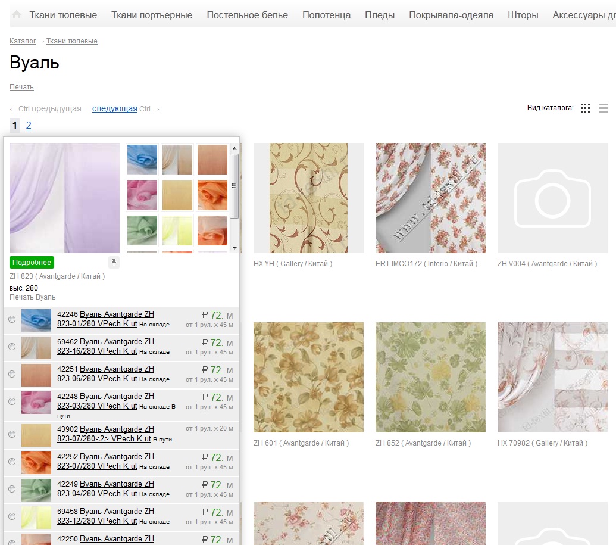
Task: Choose the peach-orange fabric swatch
Action: click(x=212, y=231)
